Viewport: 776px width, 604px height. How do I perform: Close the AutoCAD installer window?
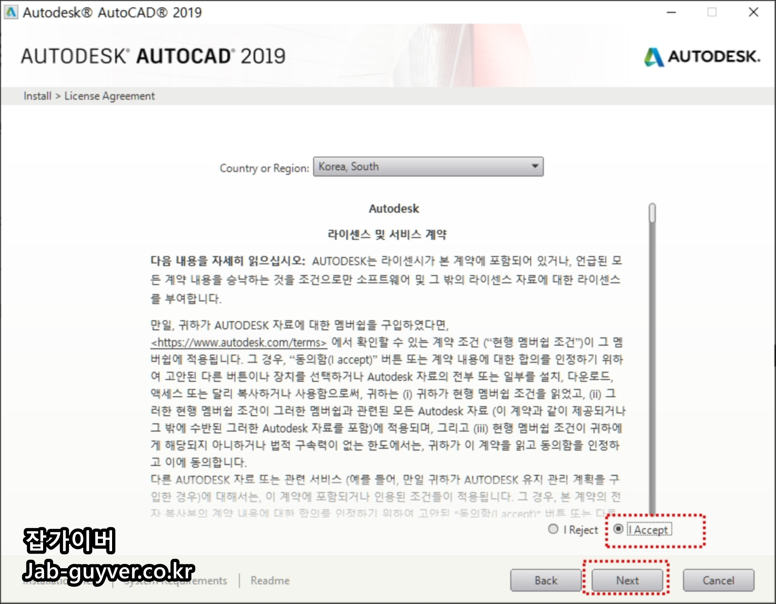click(x=753, y=12)
